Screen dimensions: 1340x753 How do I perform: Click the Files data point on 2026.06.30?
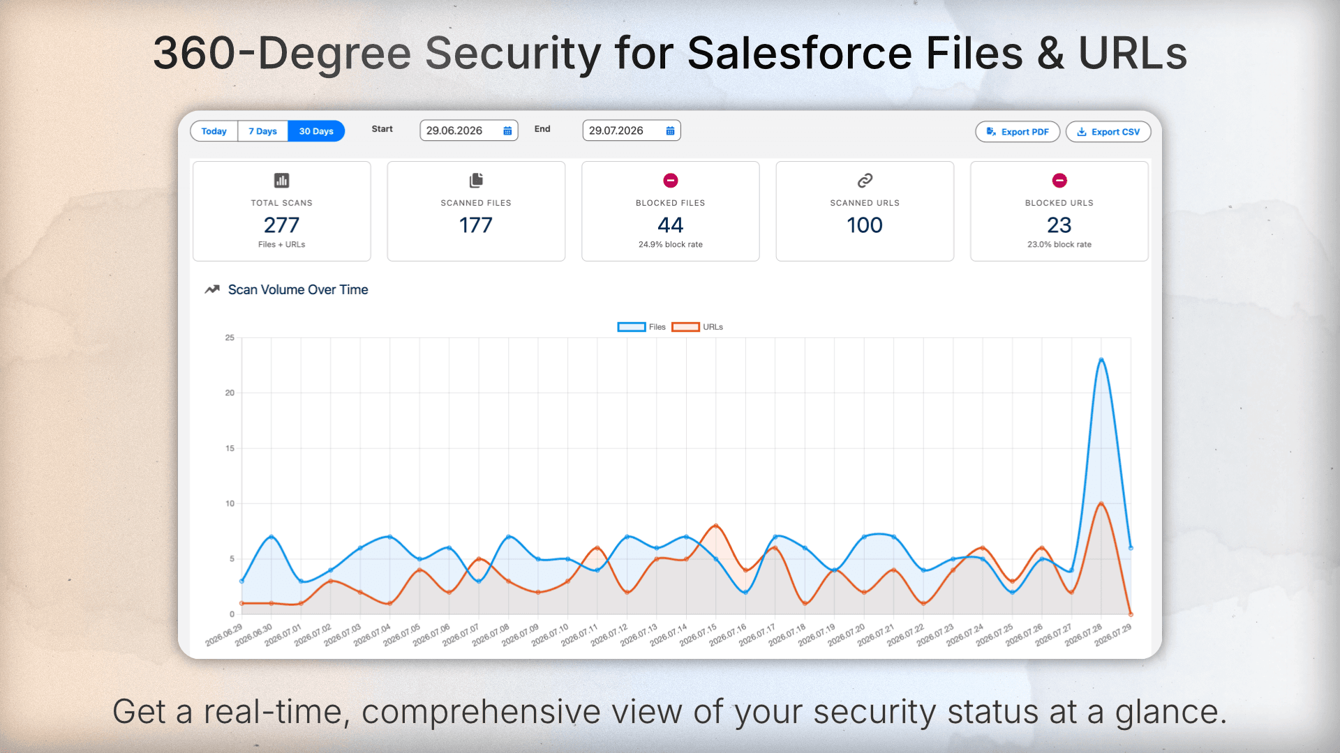(x=271, y=537)
